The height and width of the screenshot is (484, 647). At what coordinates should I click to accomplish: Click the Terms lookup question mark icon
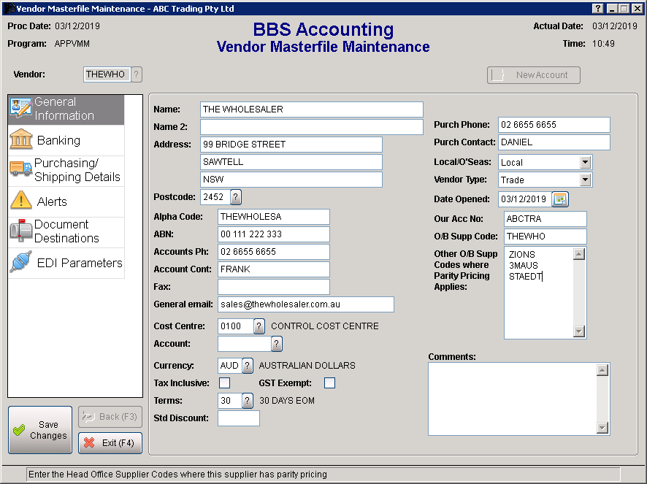pos(248,401)
